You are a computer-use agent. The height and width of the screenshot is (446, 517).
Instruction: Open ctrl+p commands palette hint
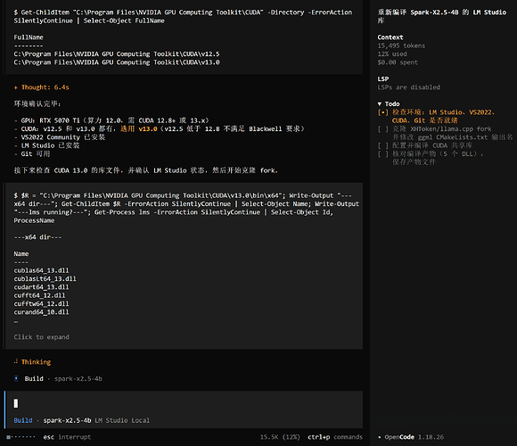335,437
